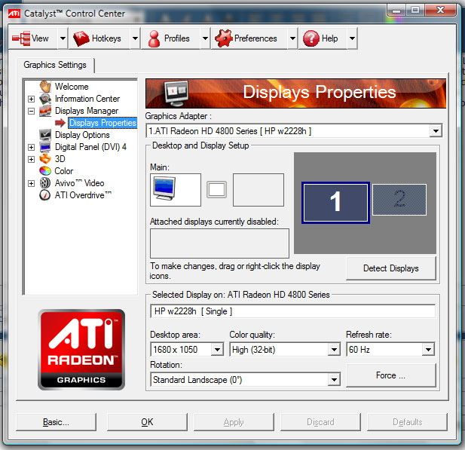This screenshot has width=465, height=450.
Task: Switch to the Graphics Settings tab
Action: [54, 65]
